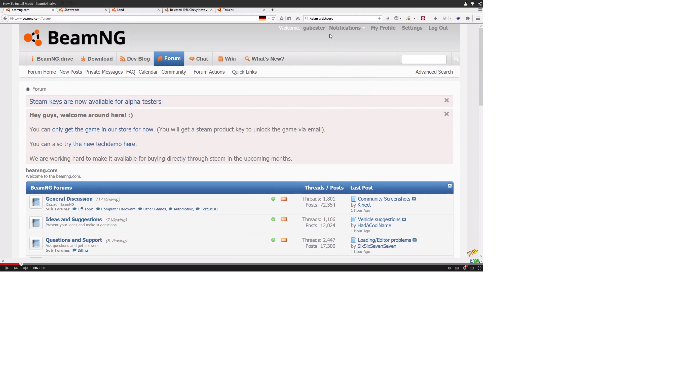Screen dimensions: 673x366
Task: Open video settings gear icon
Action: [464, 268]
